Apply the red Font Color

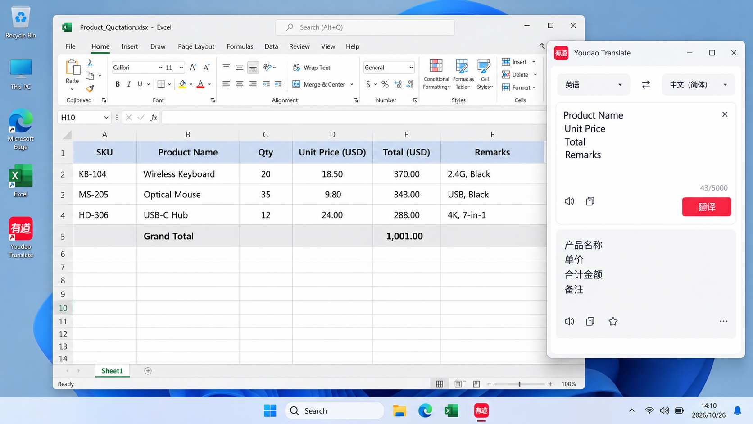201,84
